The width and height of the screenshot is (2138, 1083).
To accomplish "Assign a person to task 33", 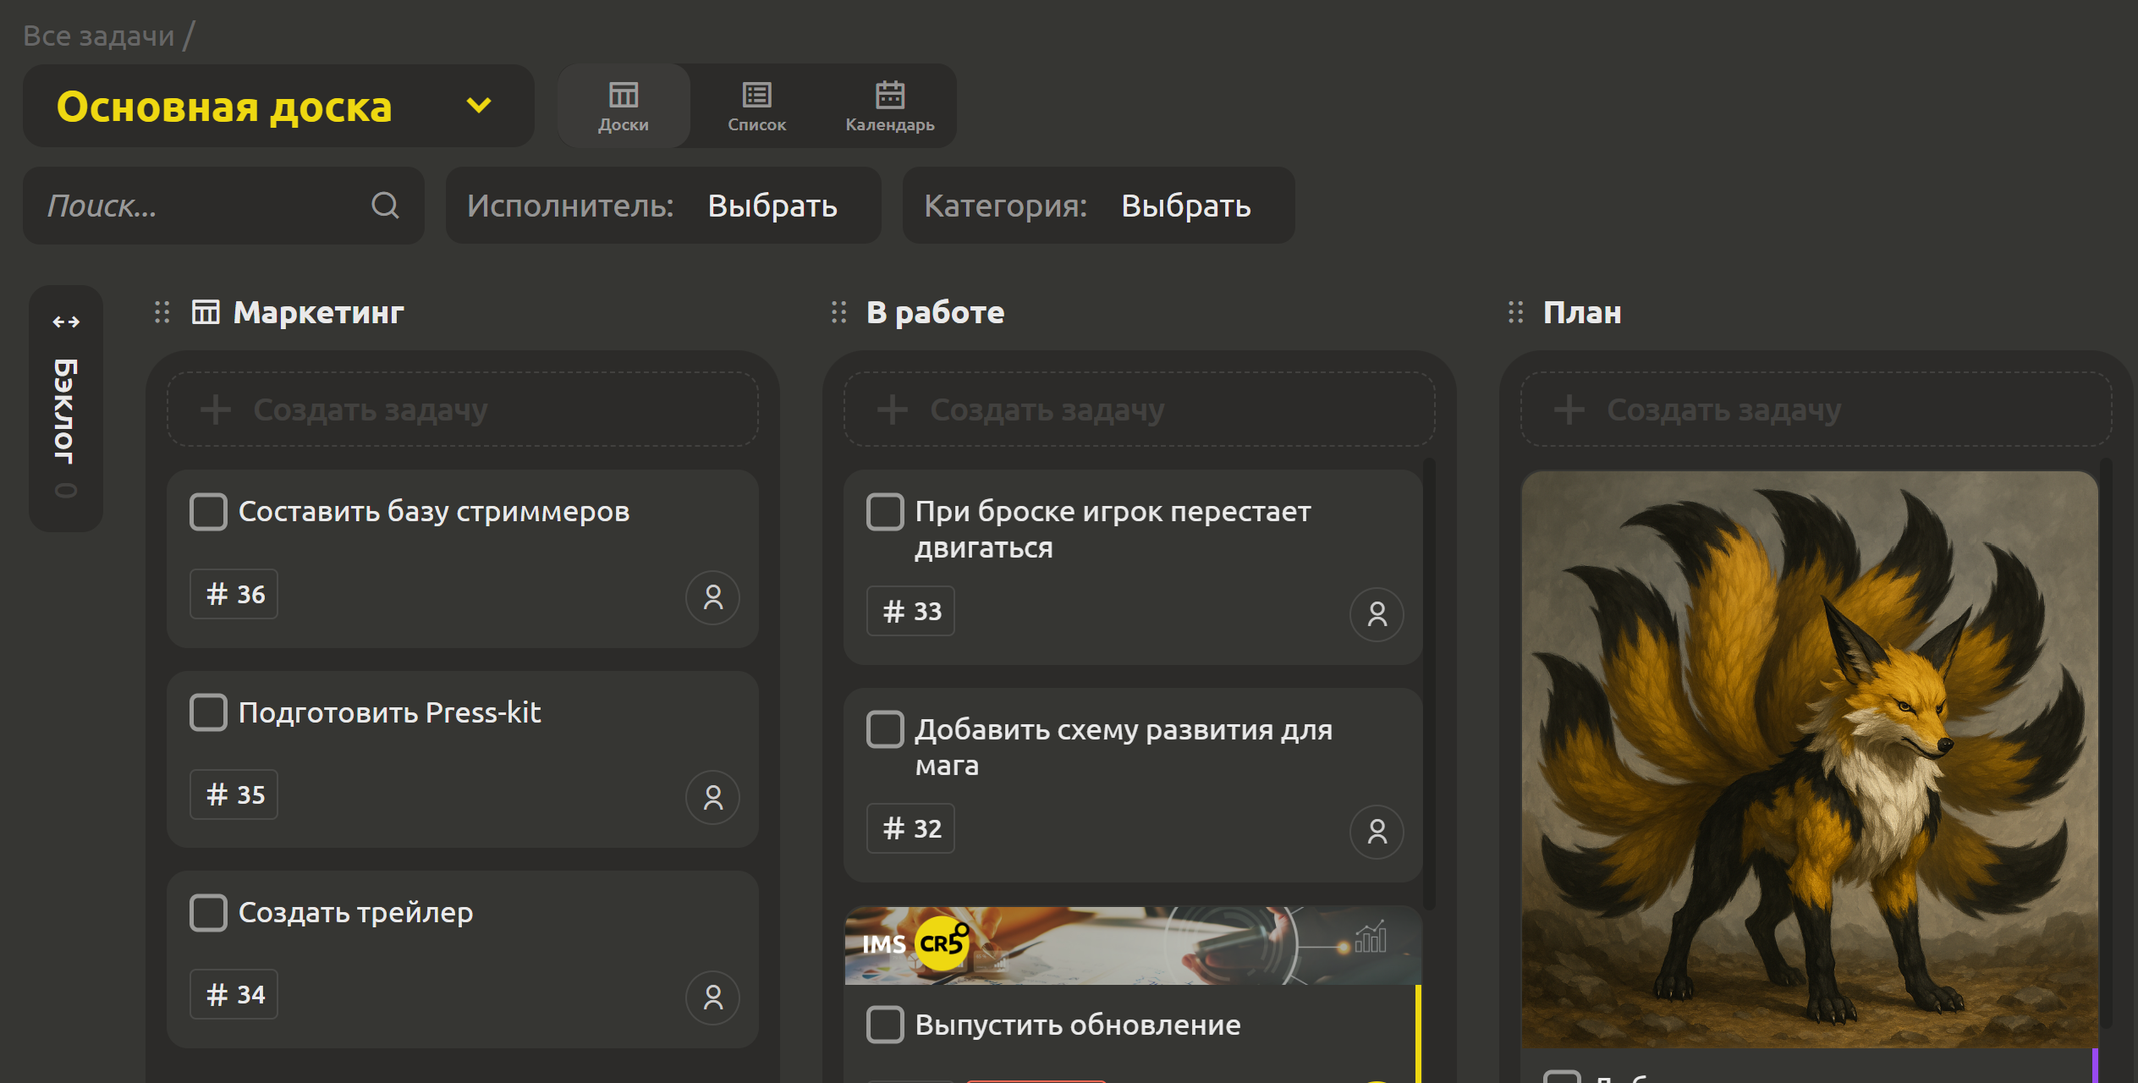I will (x=1377, y=614).
